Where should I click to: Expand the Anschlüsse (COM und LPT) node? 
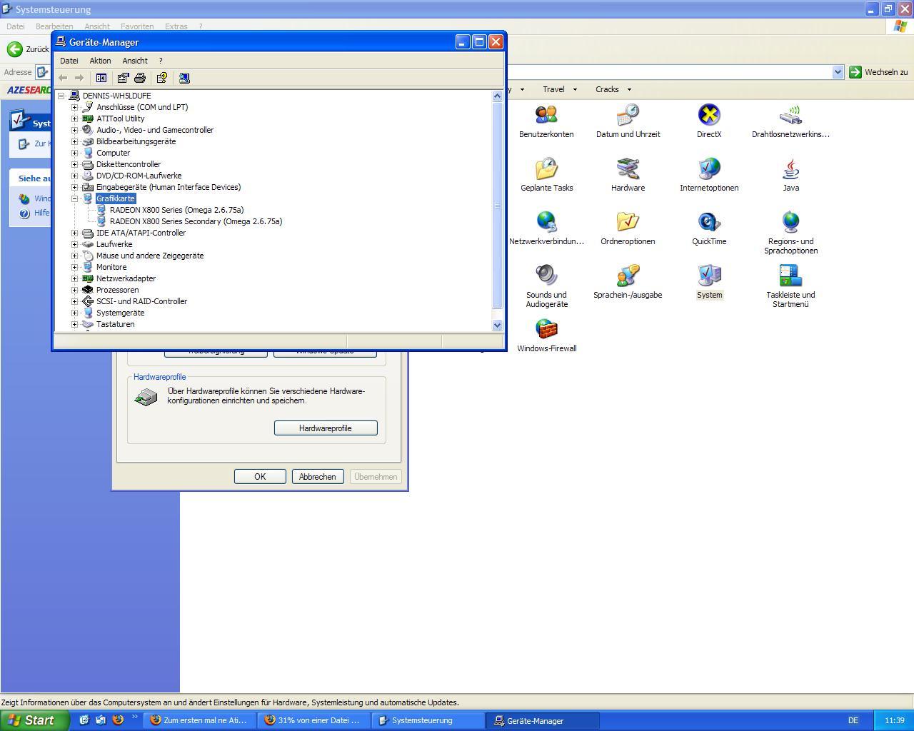pyautogui.click(x=74, y=107)
